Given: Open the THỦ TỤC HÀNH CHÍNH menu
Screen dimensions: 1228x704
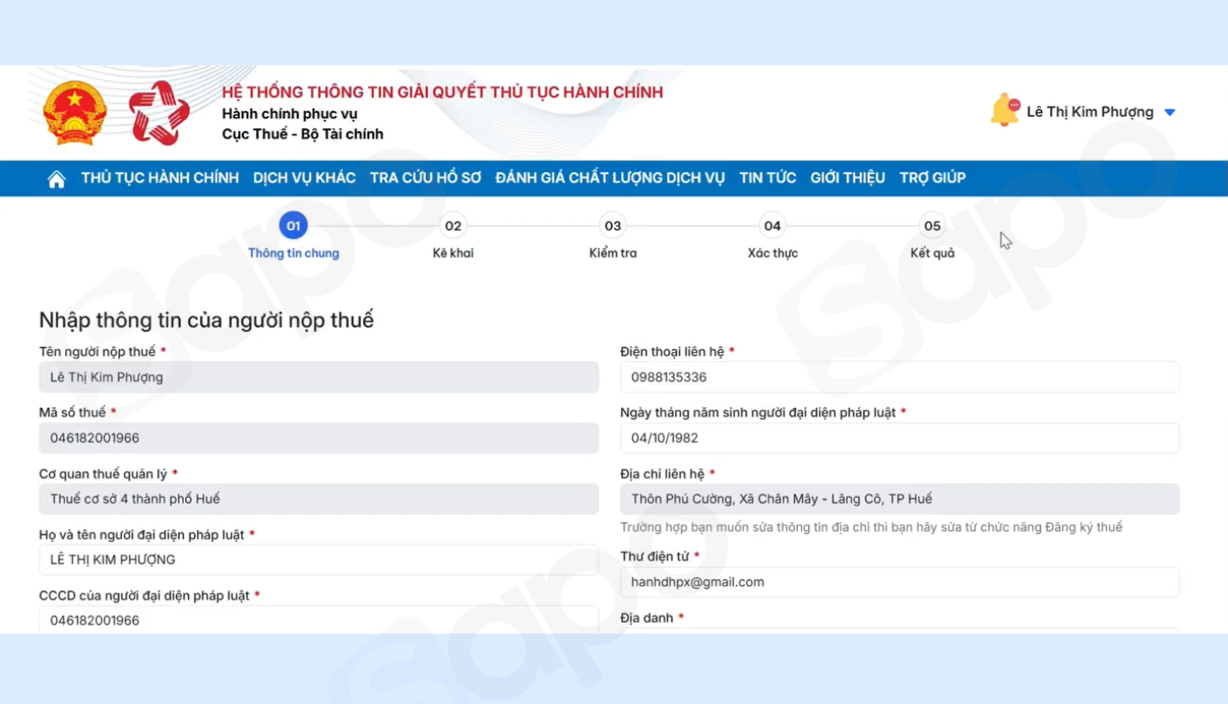Looking at the screenshot, I should pyautogui.click(x=160, y=178).
